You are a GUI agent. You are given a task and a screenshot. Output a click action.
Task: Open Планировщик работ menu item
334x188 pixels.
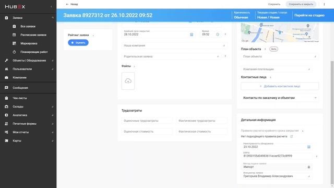[34, 52]
